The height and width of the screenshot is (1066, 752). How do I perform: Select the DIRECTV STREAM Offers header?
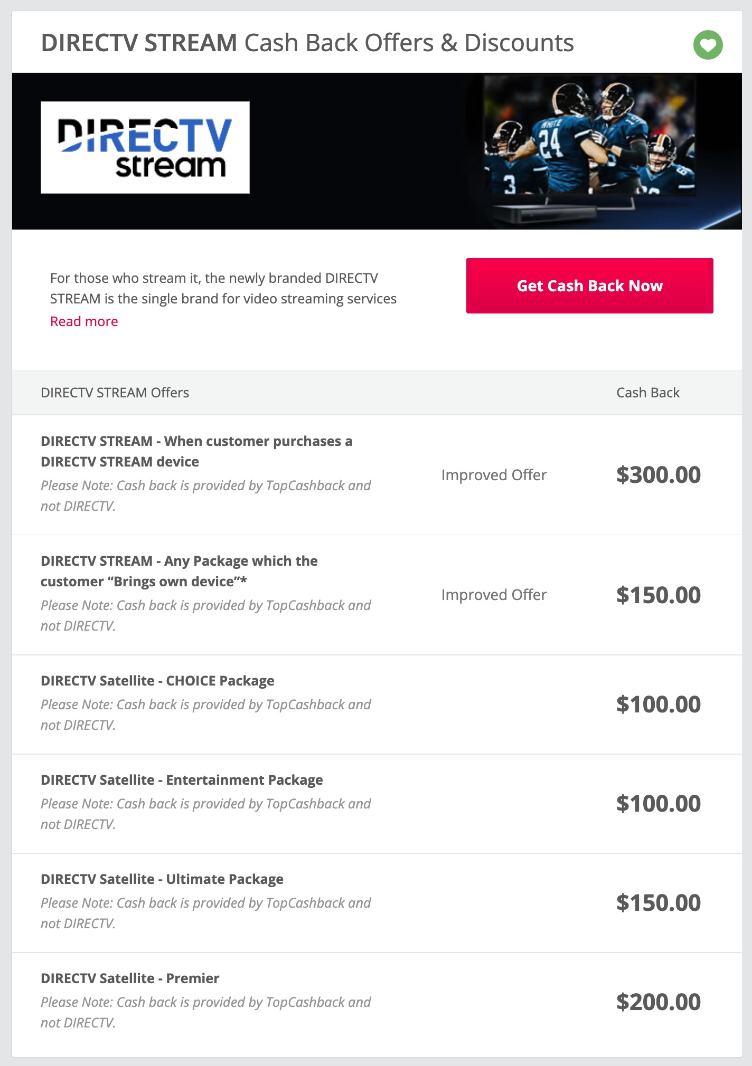[x=115, y=392]
